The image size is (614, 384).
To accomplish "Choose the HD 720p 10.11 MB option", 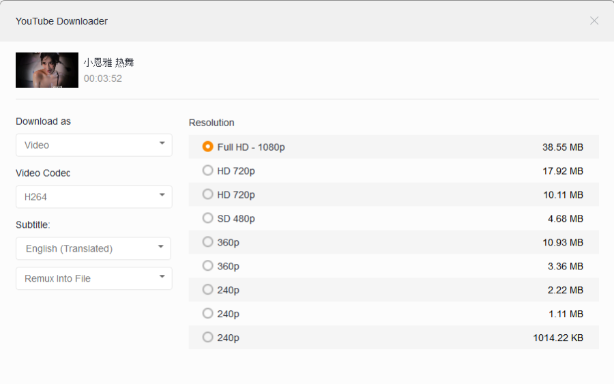I will 208,194.
